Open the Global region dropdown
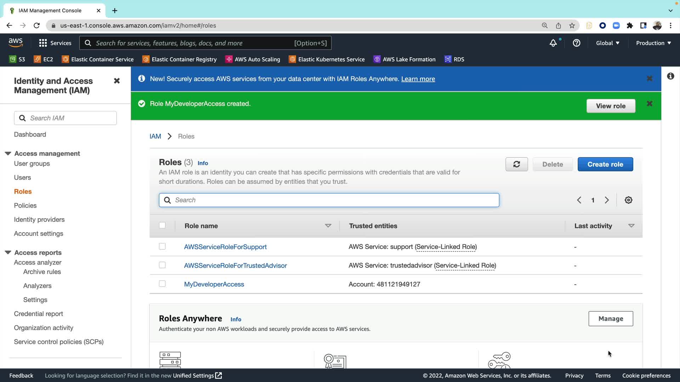The height and width of the screenshot is (382, 680). pos(607,43)
